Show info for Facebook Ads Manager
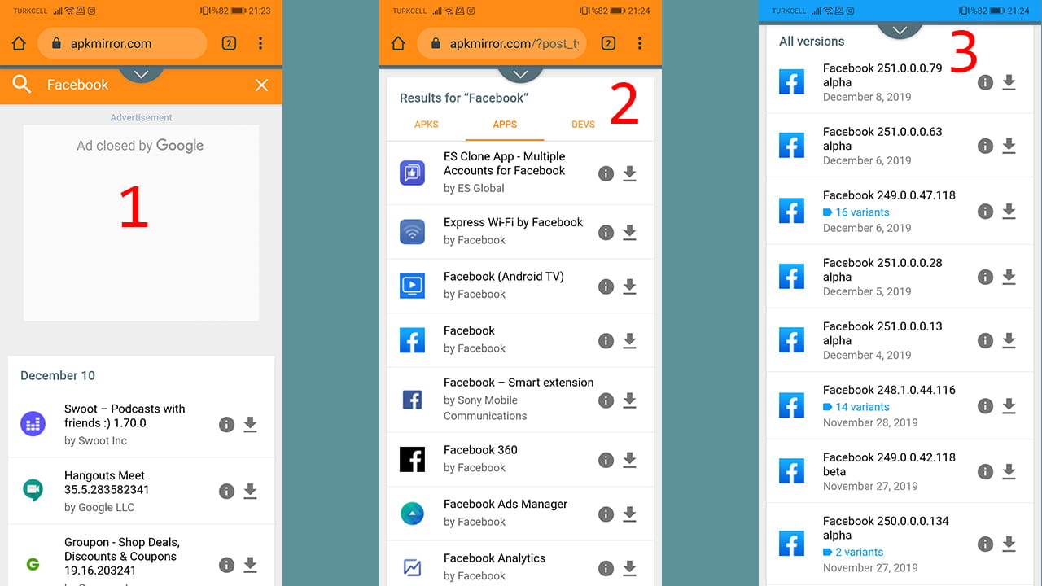 [606, 514]
